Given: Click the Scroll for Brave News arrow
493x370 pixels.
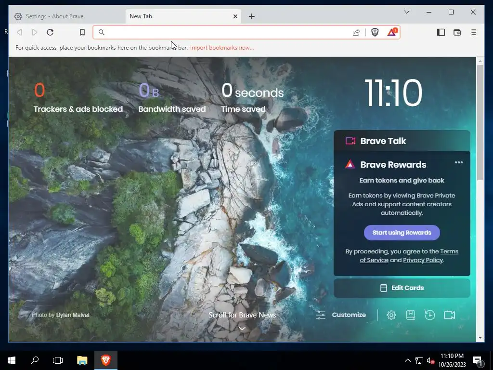Looking at the screenshot, I should pos(242,329).
